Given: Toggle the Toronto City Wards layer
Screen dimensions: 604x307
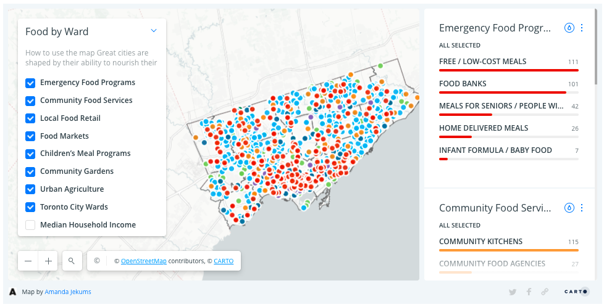Looking at the screenshot, I should (x=30, y=207).
